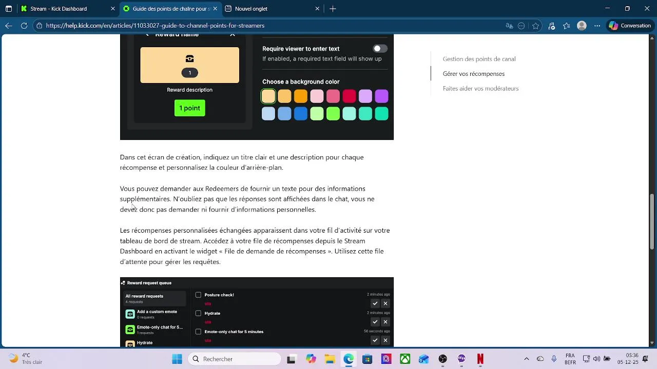657x369 pixels.
Task: Open the Copilot Conversation button
Action: tap(629, 26)
